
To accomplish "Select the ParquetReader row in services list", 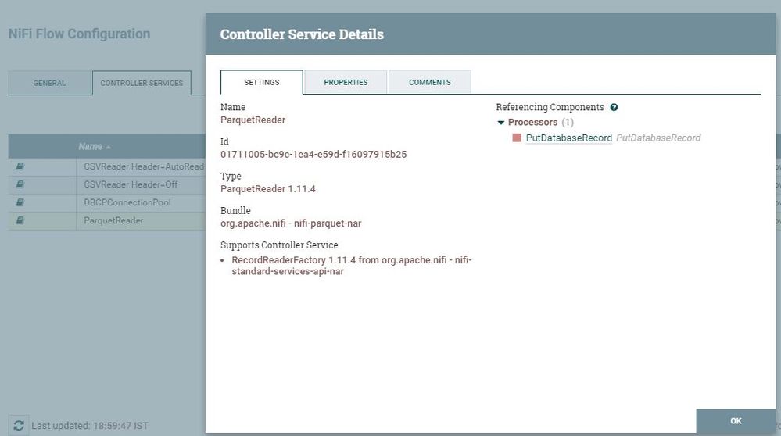I will pyautogui.click(x=106, y=220).
